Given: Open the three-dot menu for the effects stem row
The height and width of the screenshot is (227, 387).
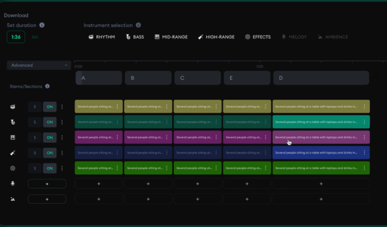Looking at the screenshot, I should 62,168.
